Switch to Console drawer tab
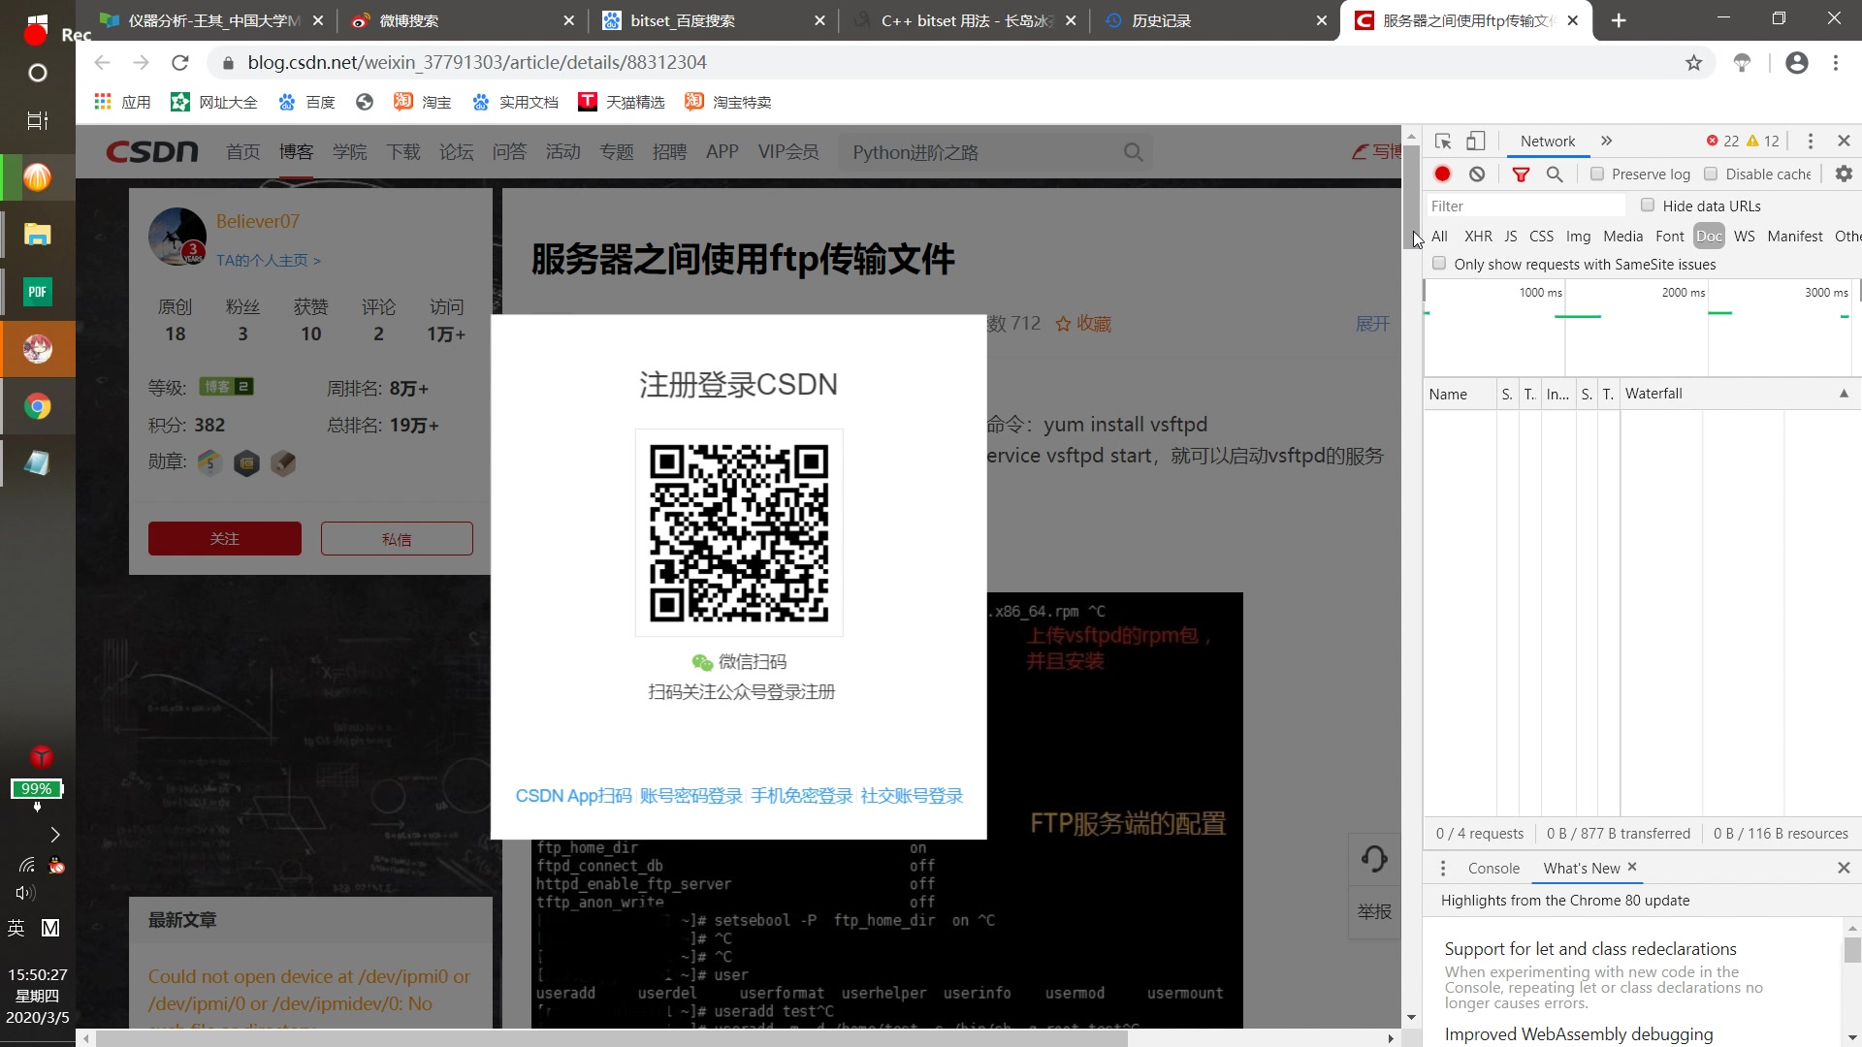Image resolution: width=1862 pixels, height=1047 pixels. pyautogui.click(x=1493, y=869)
